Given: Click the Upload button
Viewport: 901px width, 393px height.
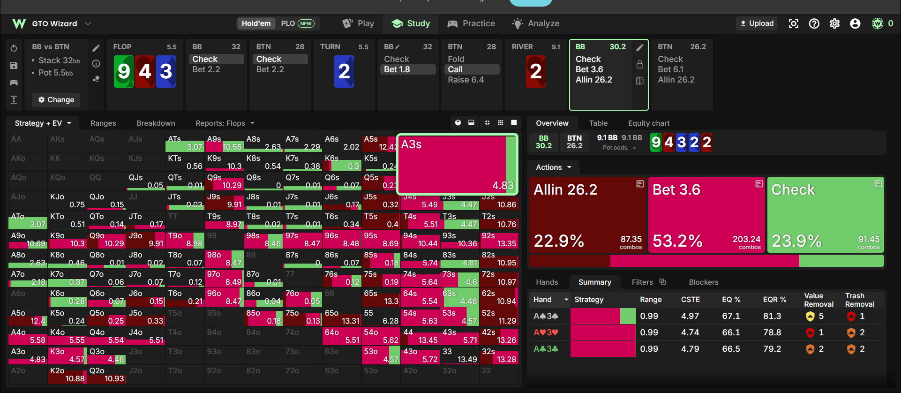Looking at the screenshot, I should [x=757, y=23].
